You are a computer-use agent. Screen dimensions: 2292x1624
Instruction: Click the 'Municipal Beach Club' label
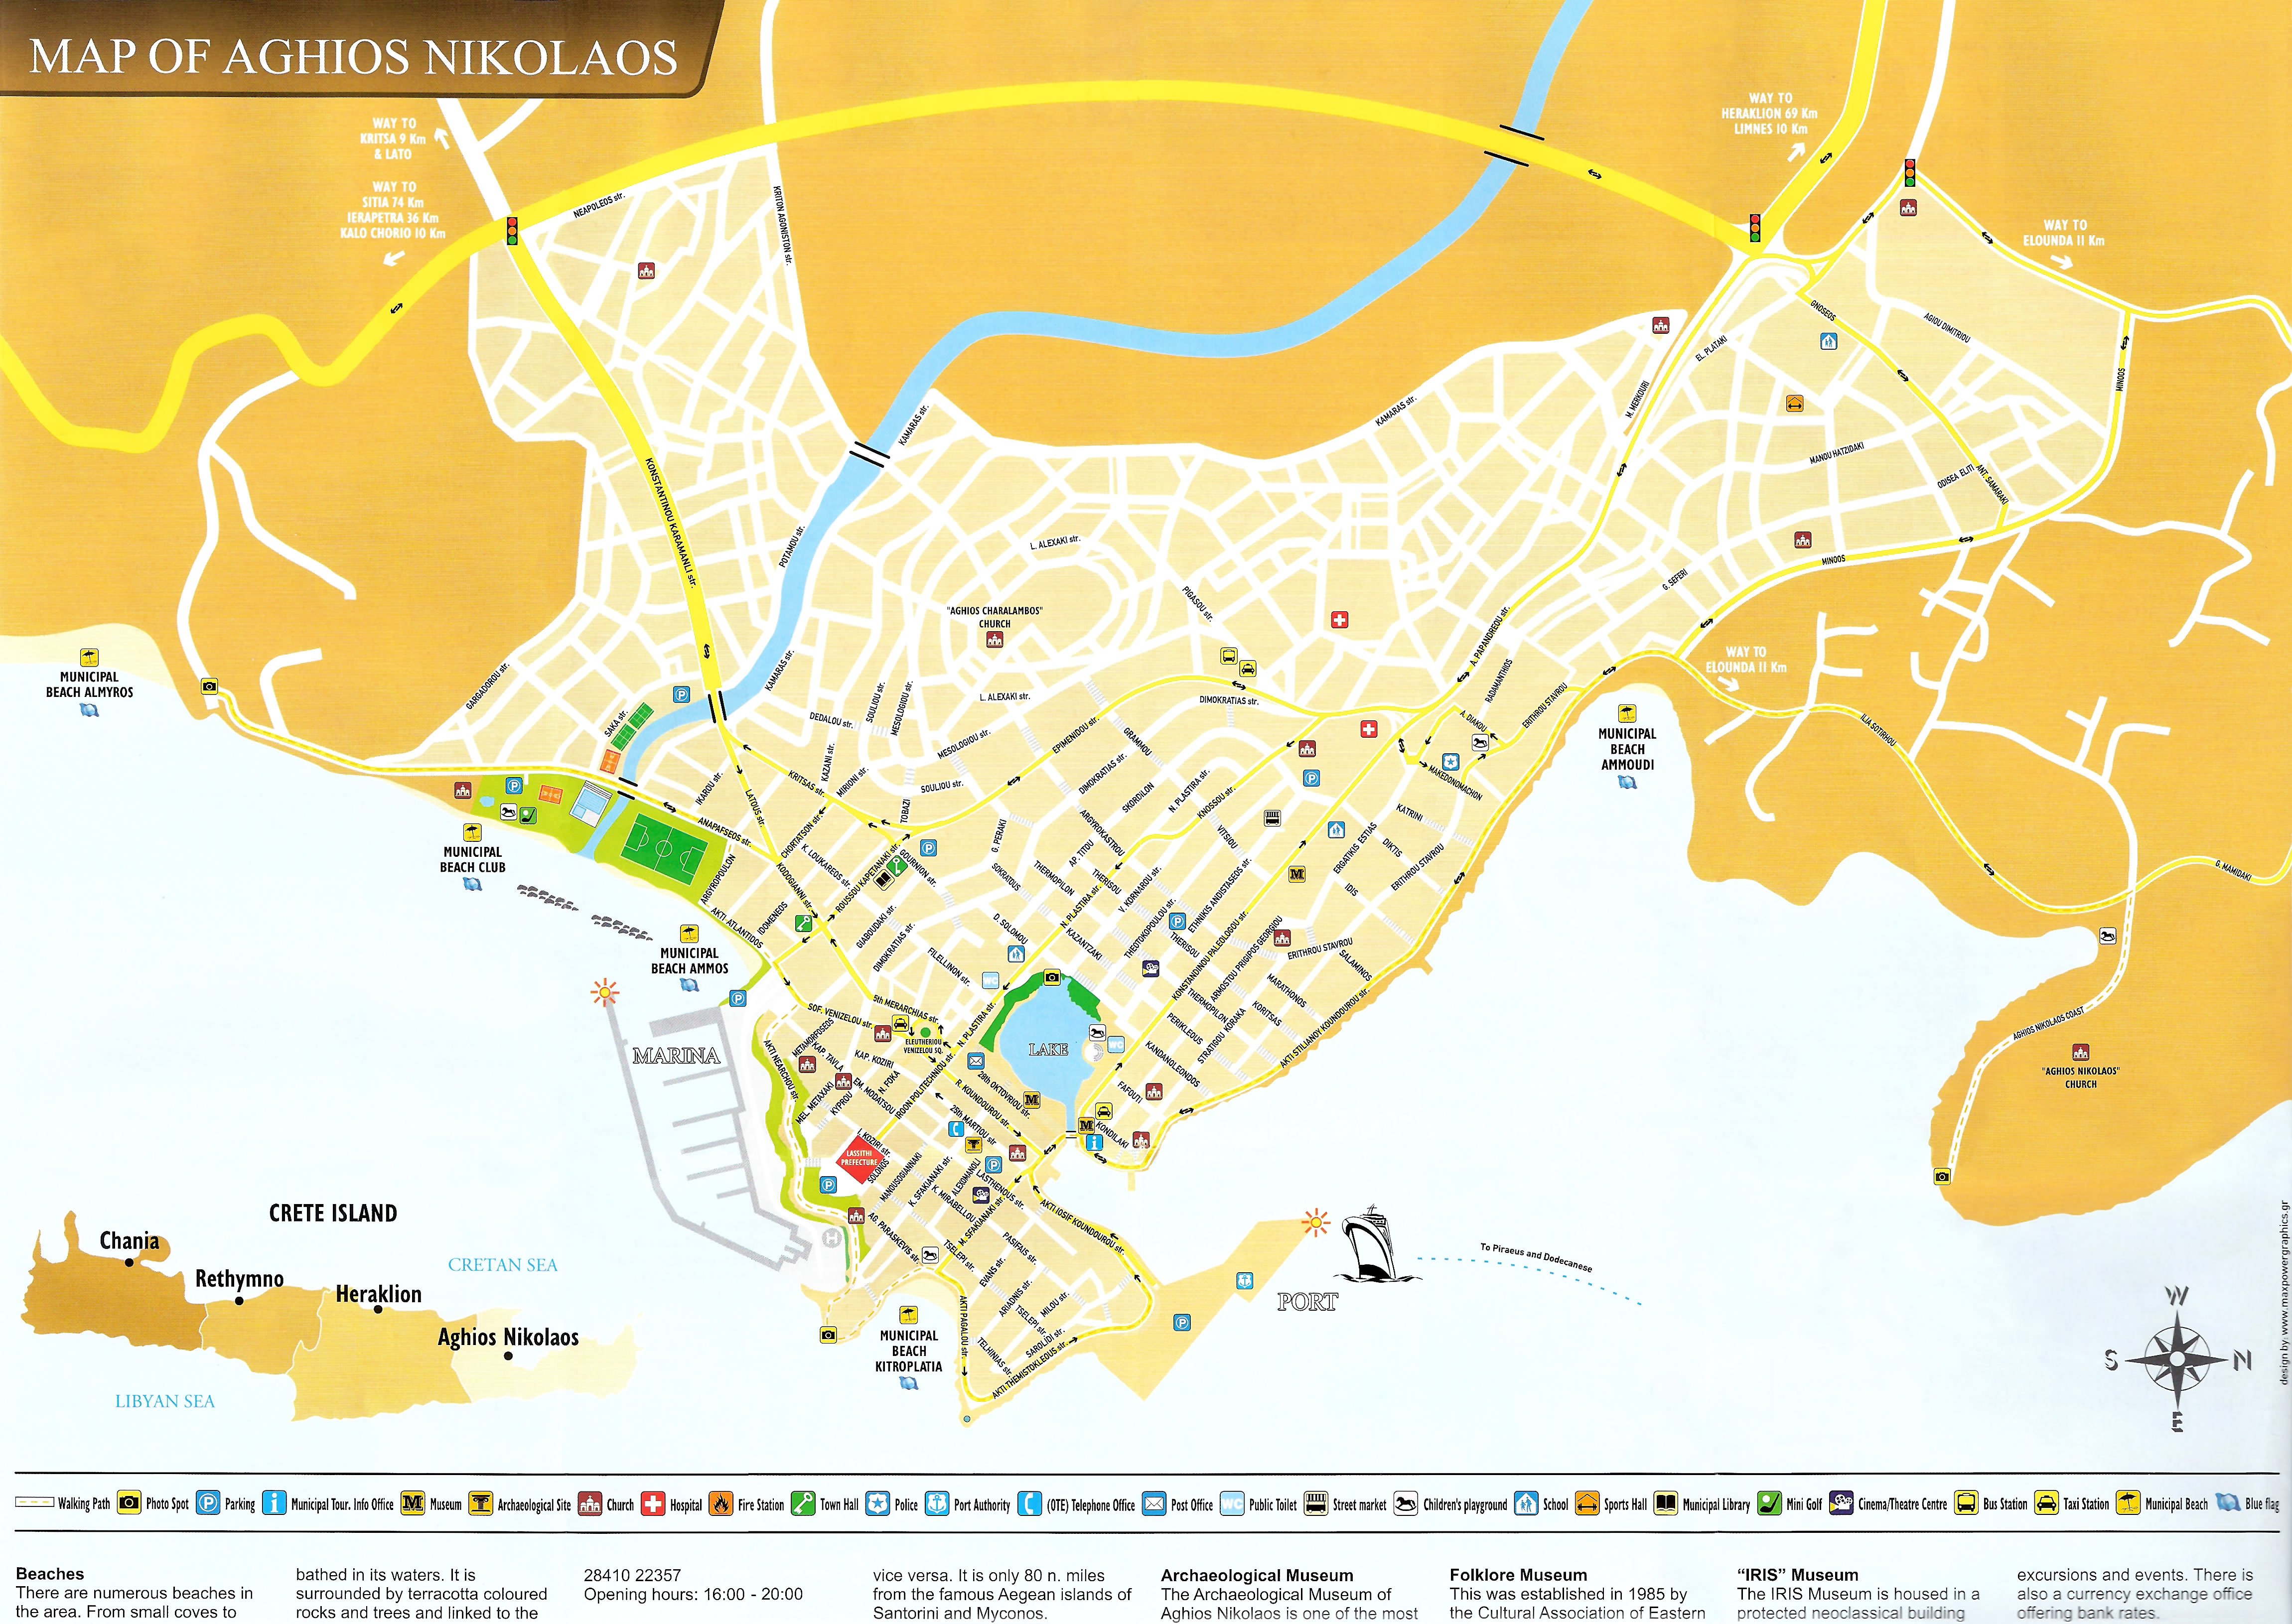point(472,860)
